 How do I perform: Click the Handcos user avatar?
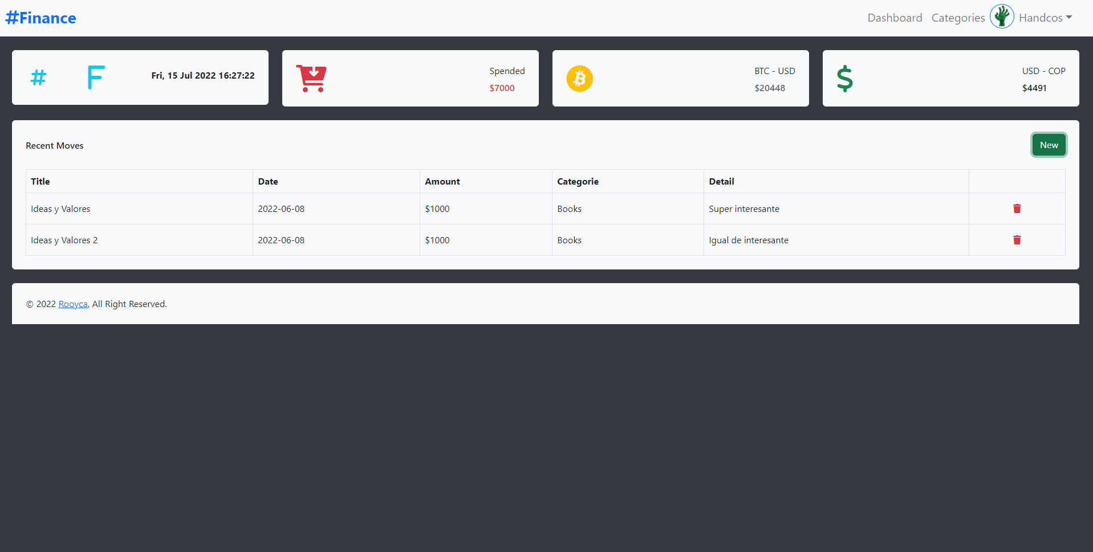tap(1002, 17)
